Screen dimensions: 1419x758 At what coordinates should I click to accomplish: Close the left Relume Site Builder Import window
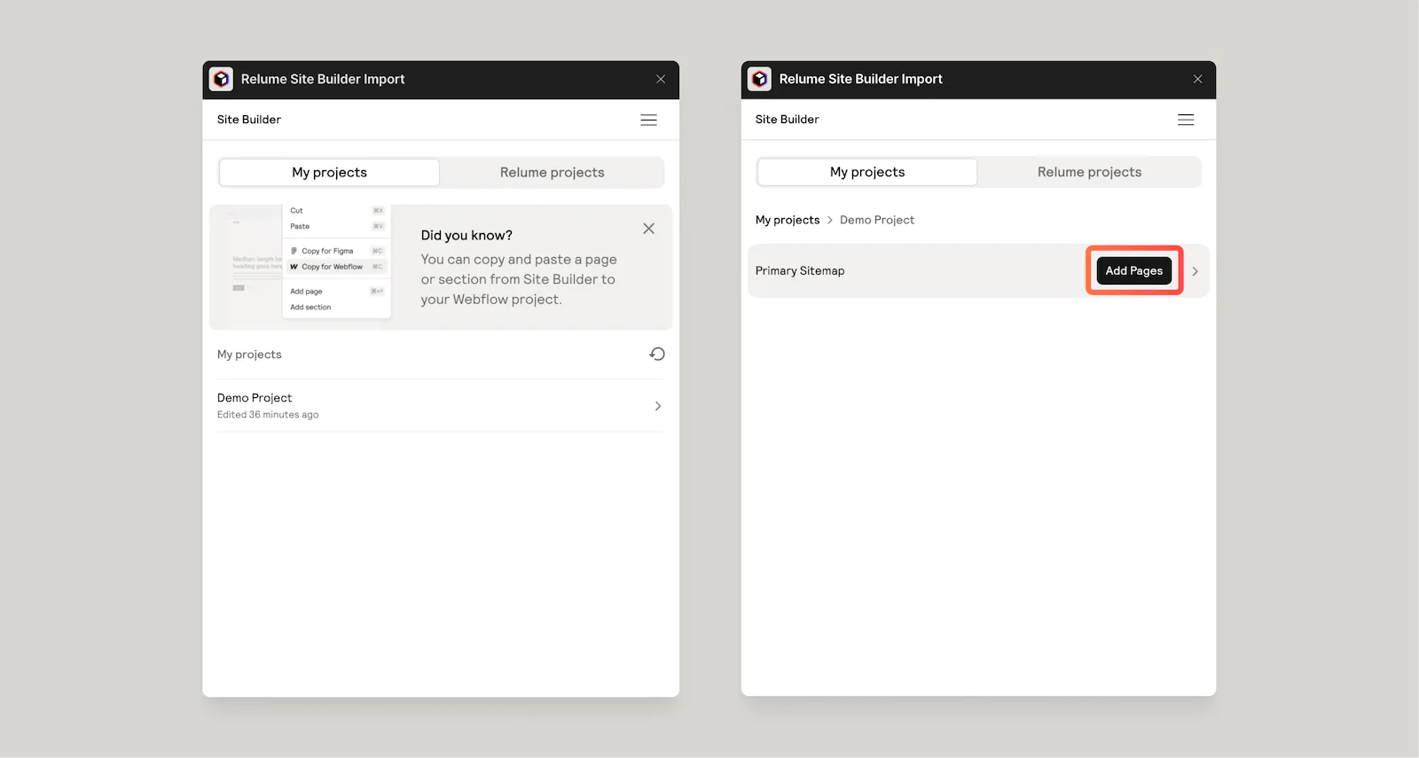point(661,79)
